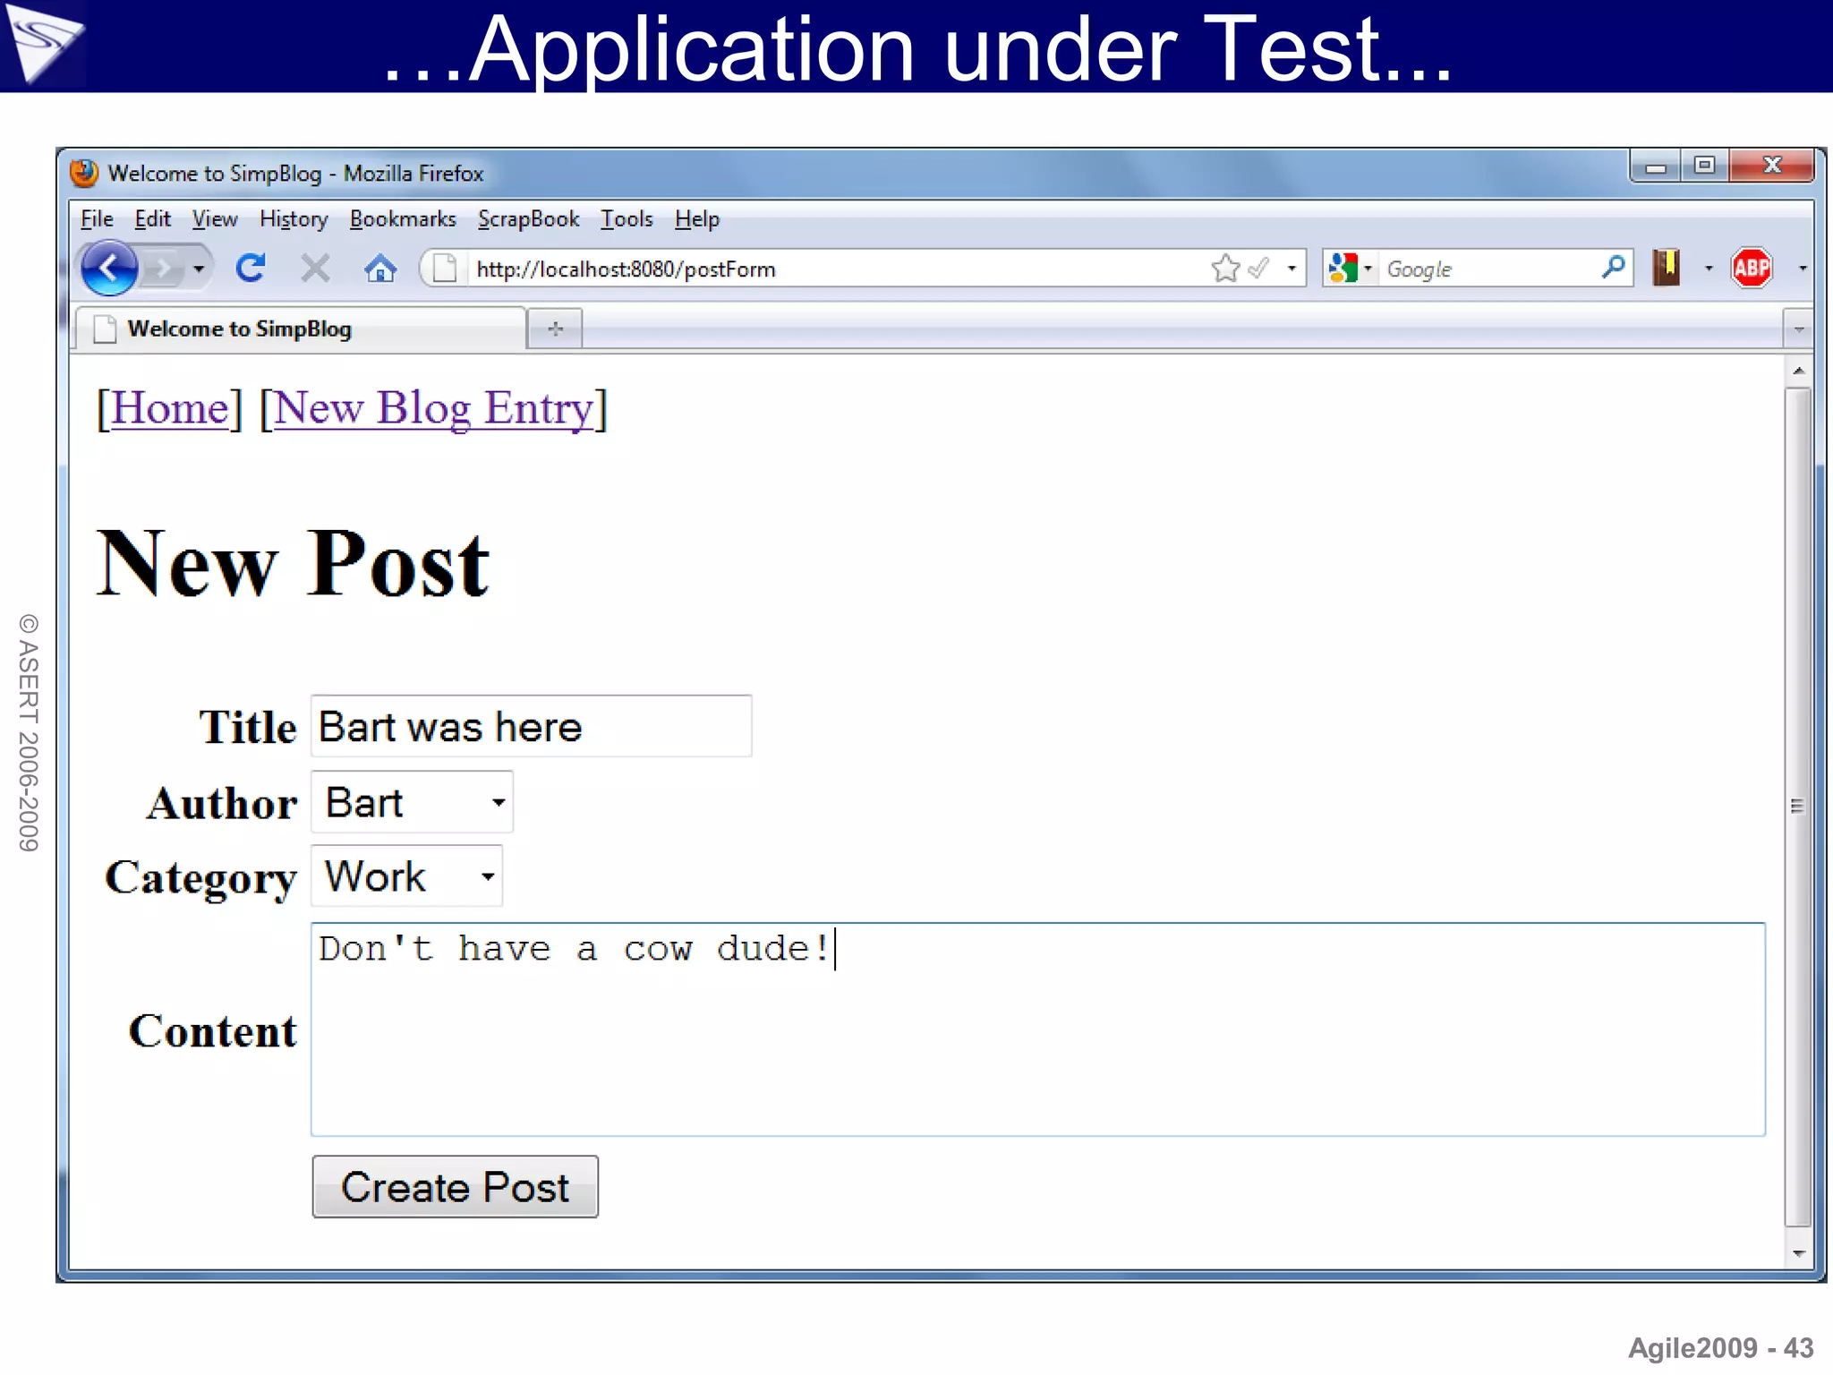Screen dimensions: 1833x1375
Task: Click inside the Content text area
Action: click(x=1038, y=1029)
